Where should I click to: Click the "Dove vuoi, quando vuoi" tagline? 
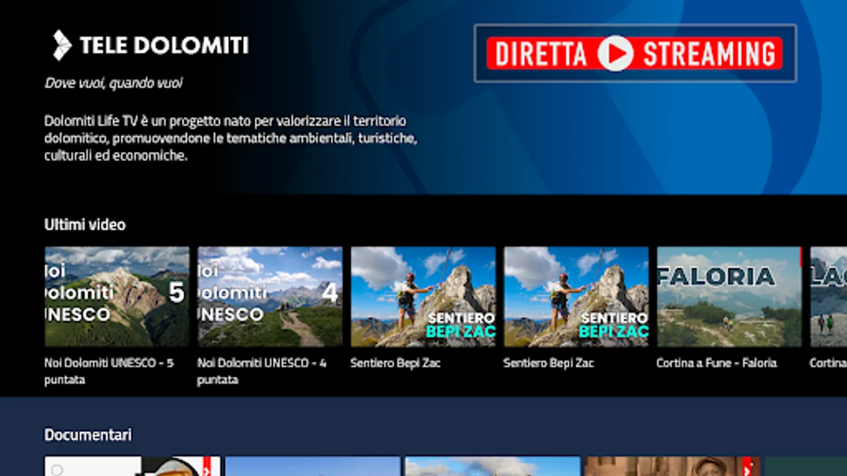tap(114, 83)
